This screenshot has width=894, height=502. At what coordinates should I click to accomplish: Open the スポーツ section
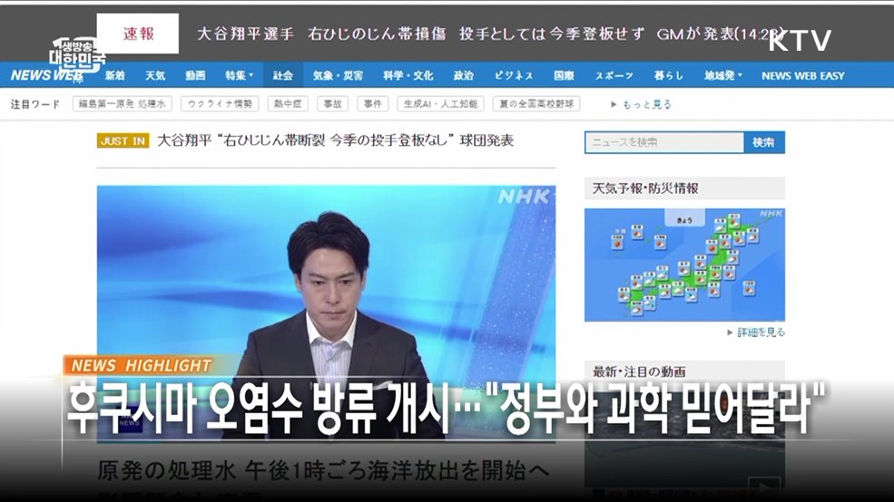[614, 76]
